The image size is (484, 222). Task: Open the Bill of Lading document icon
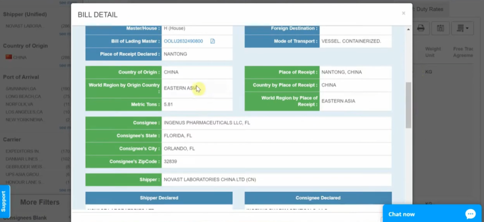tap(213, 41)
